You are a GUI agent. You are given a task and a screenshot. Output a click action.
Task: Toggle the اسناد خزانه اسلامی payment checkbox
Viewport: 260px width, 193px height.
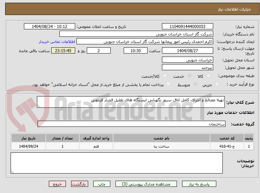(x=168, y=84)
